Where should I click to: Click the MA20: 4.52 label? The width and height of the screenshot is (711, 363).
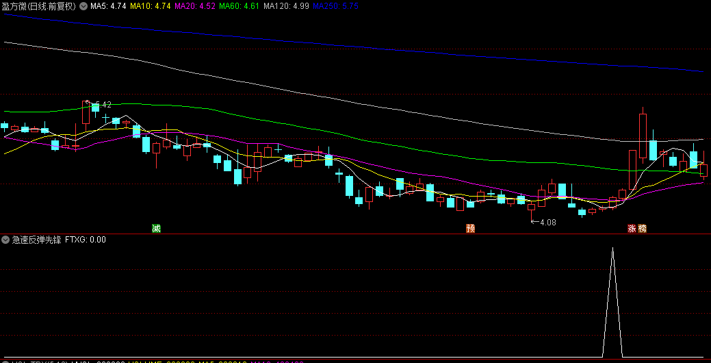pos(195,6)
